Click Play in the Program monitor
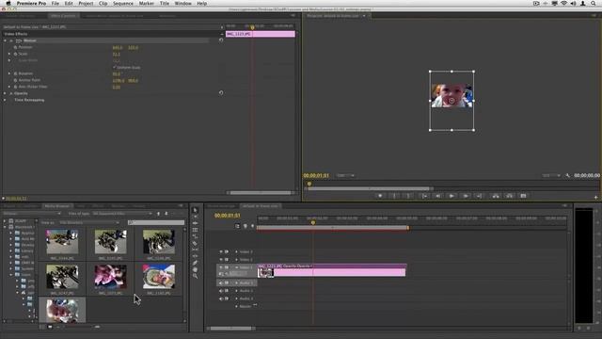 451,196
